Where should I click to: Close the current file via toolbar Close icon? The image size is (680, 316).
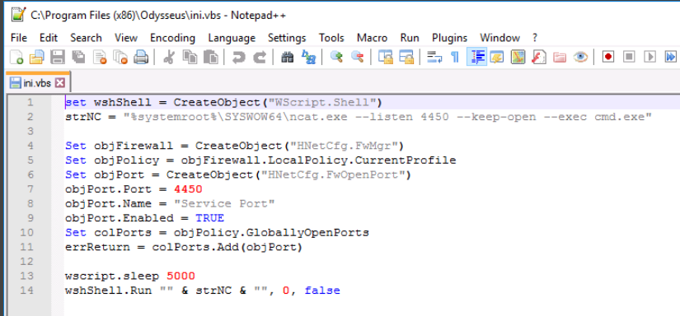click(100, 57)
